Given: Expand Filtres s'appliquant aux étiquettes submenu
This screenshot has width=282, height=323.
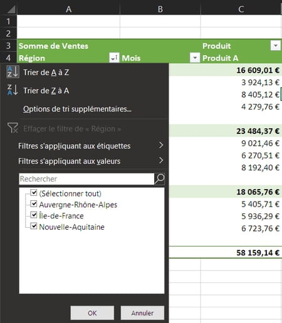Looking at the screenshot, I should 91,146.
